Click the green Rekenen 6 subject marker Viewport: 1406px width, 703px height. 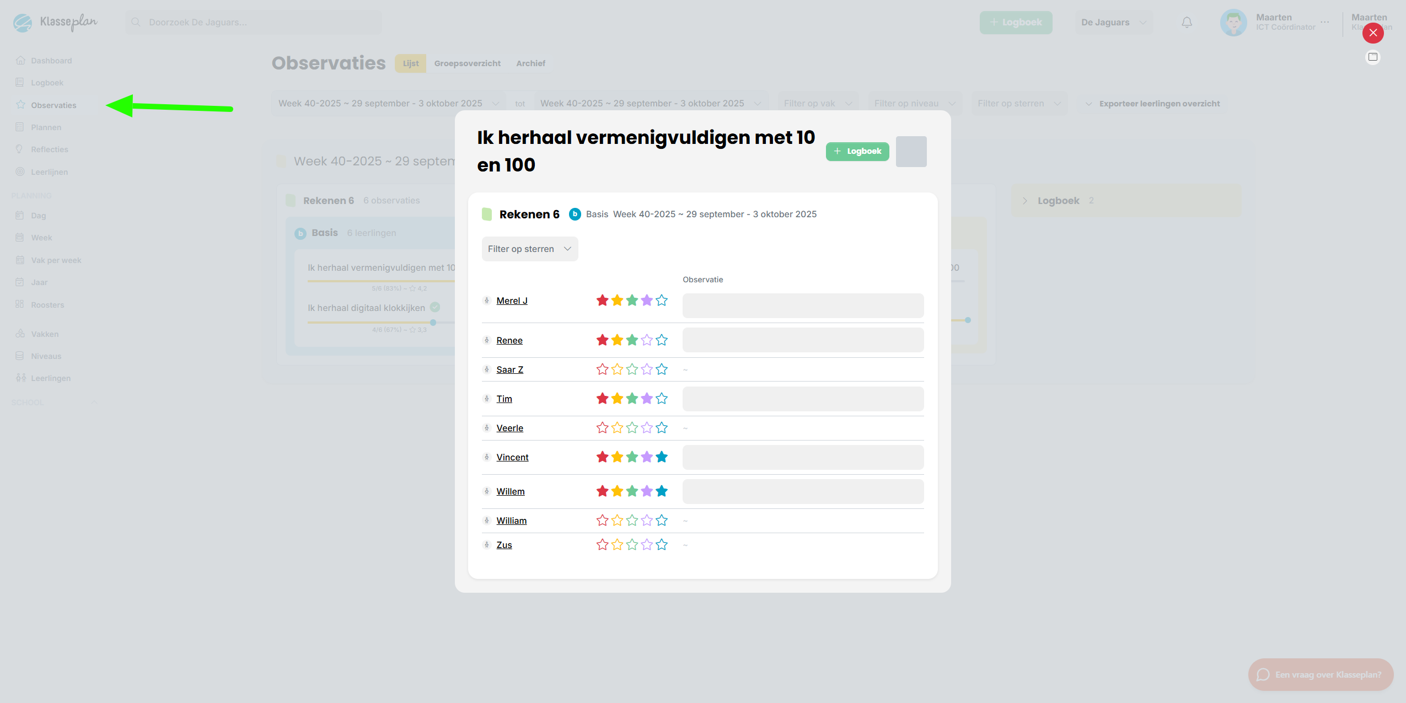[x=486, y=214]
